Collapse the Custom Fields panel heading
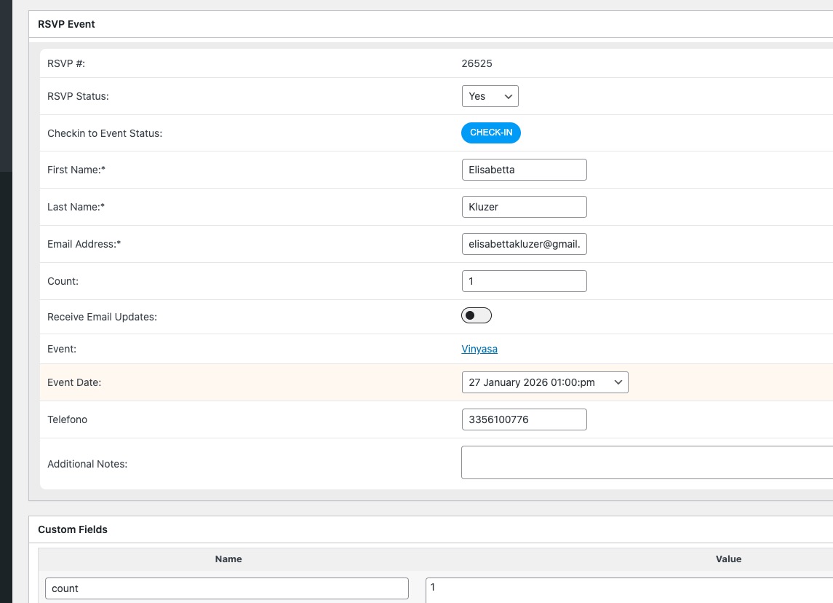Image resolution: width=833 pixels, height=603 pixels. point(73,529)
